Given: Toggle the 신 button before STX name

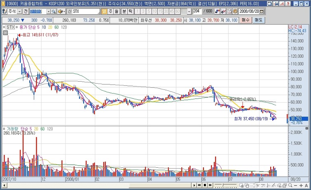Looking at the screenshot, I should [70, 12].
